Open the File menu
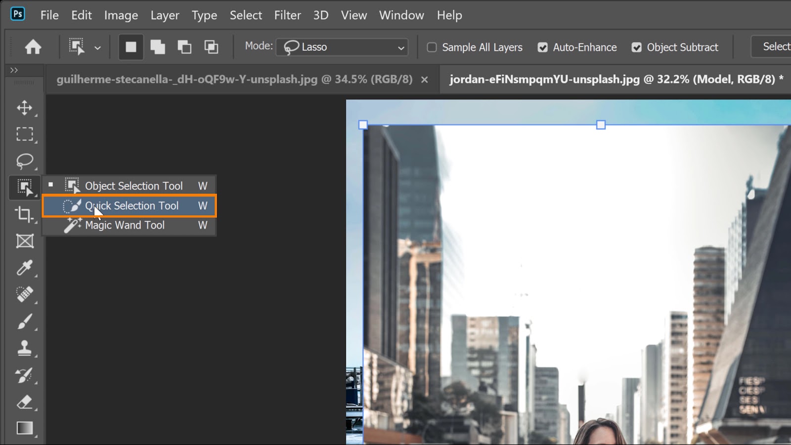Screen dimensions: 791x445 coord(49,15)
